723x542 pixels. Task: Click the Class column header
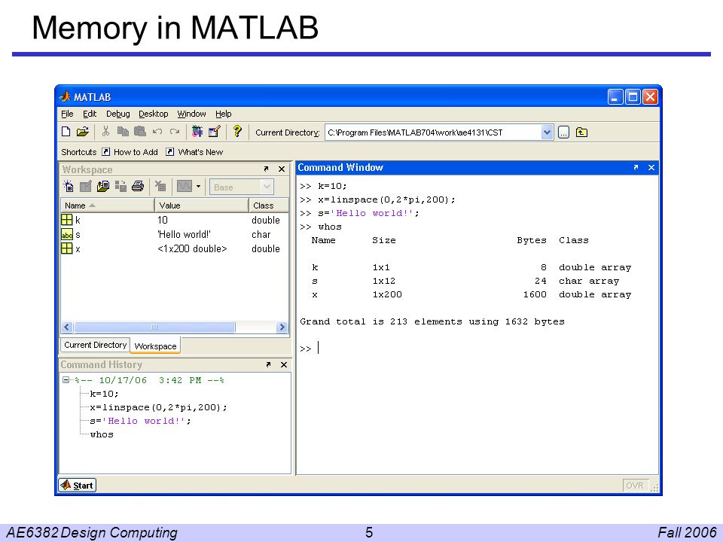coord(269,205)
